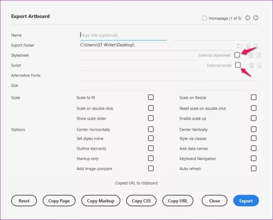This screenshot has height=220, width=273.
Task: Check the Center Horizontally option
Action: click(x=151, y=129)
